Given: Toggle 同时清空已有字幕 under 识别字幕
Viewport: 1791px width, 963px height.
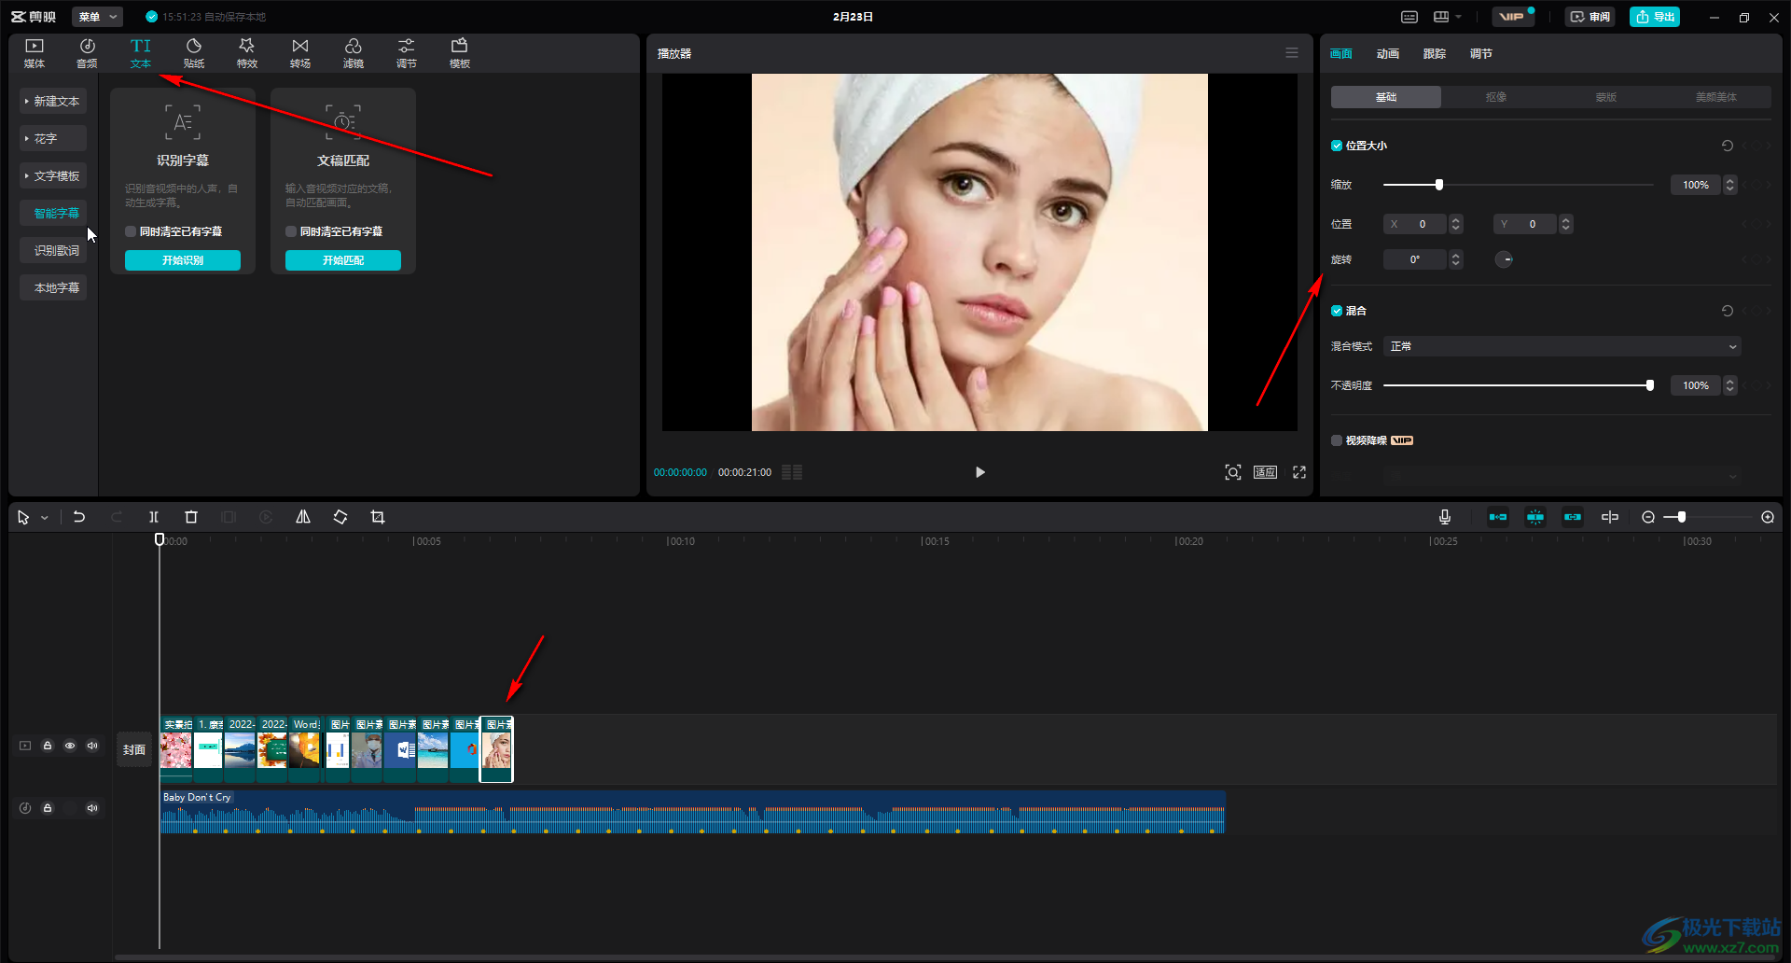Looking at the screenshot, I should [131, 231].
